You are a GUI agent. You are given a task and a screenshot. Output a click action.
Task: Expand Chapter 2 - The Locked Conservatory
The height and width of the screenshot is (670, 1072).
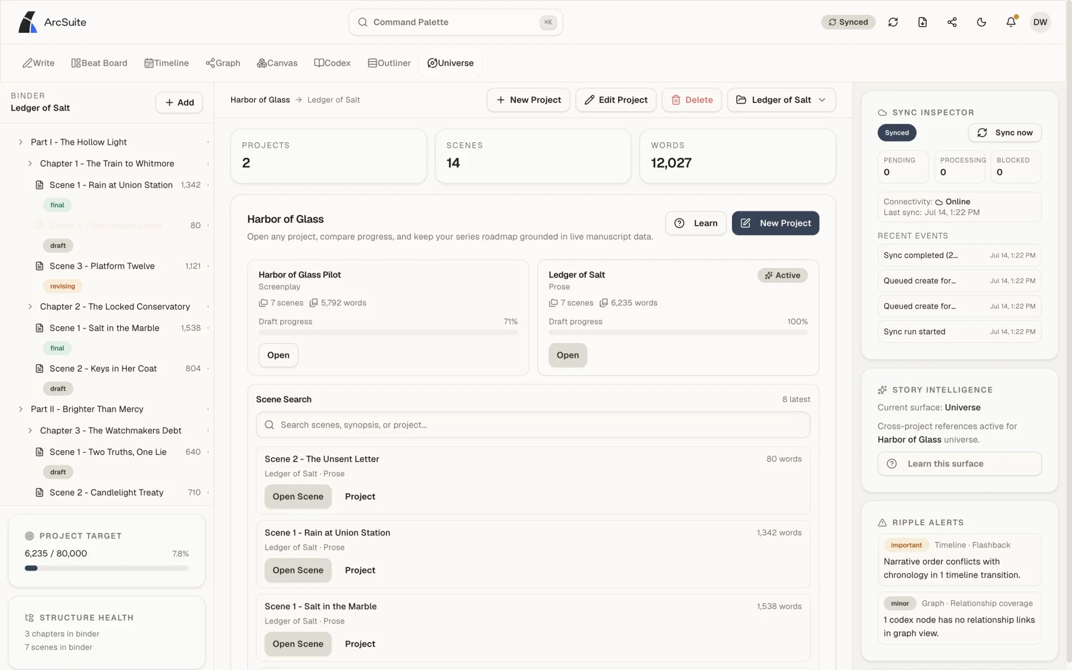click(x=30, y=307)
